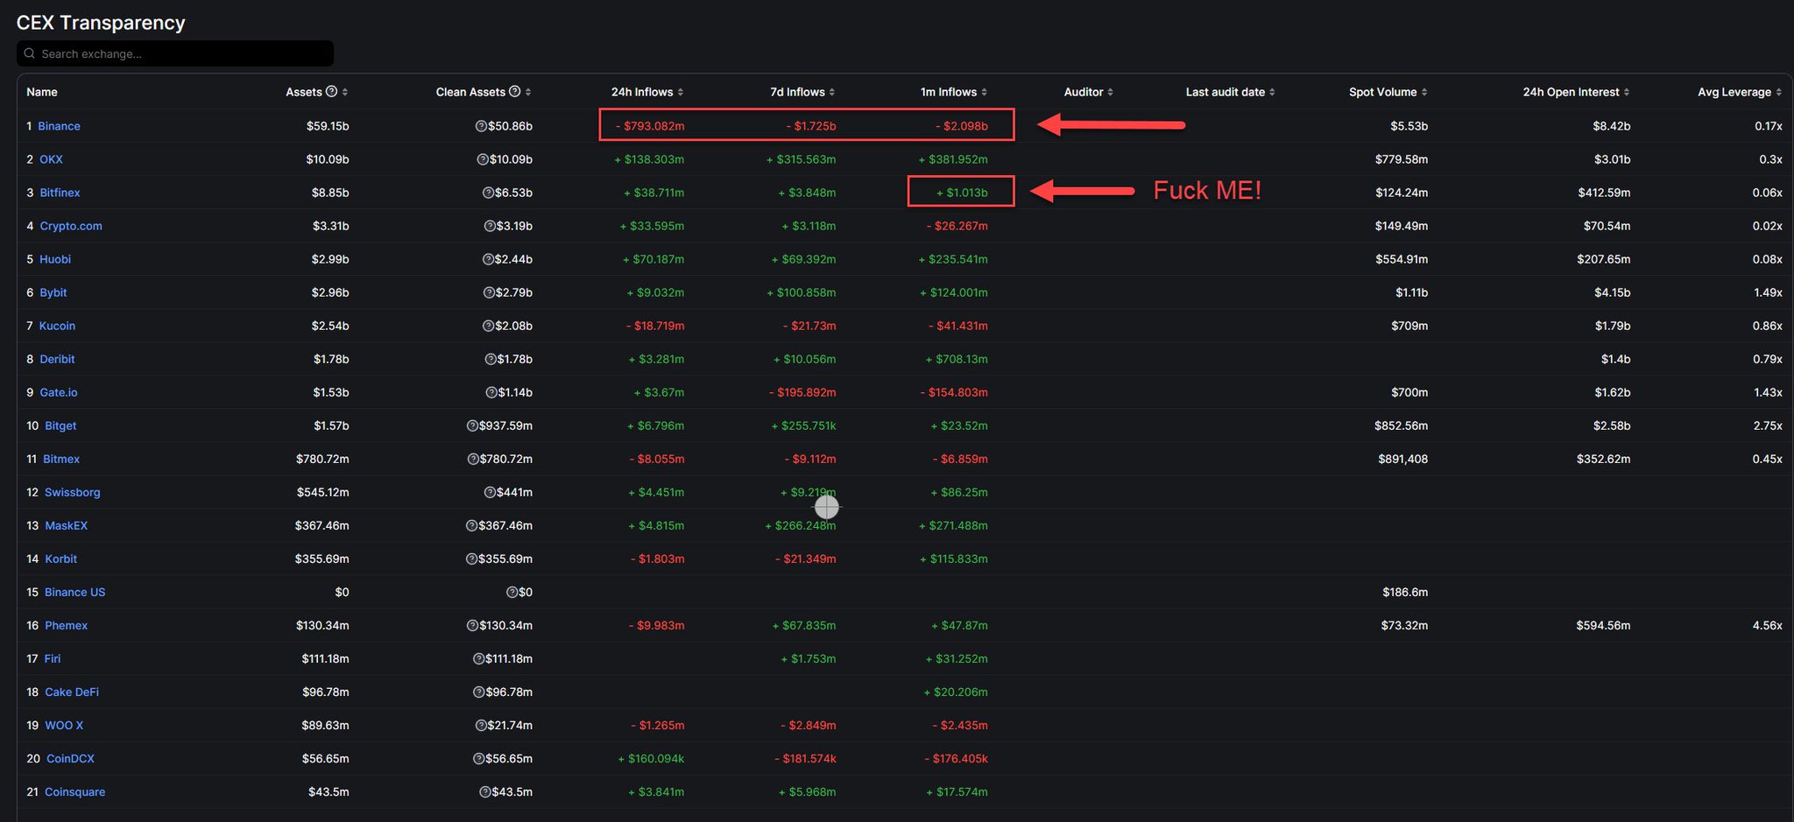Sort by Auditor column

(1088, 92)
